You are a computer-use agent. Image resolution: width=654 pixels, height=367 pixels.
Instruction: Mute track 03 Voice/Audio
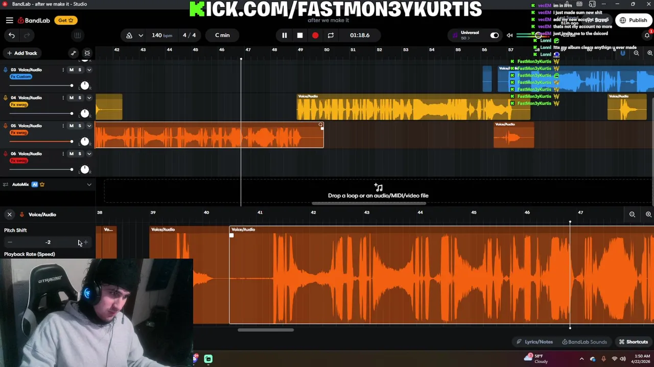pos(72,70)
